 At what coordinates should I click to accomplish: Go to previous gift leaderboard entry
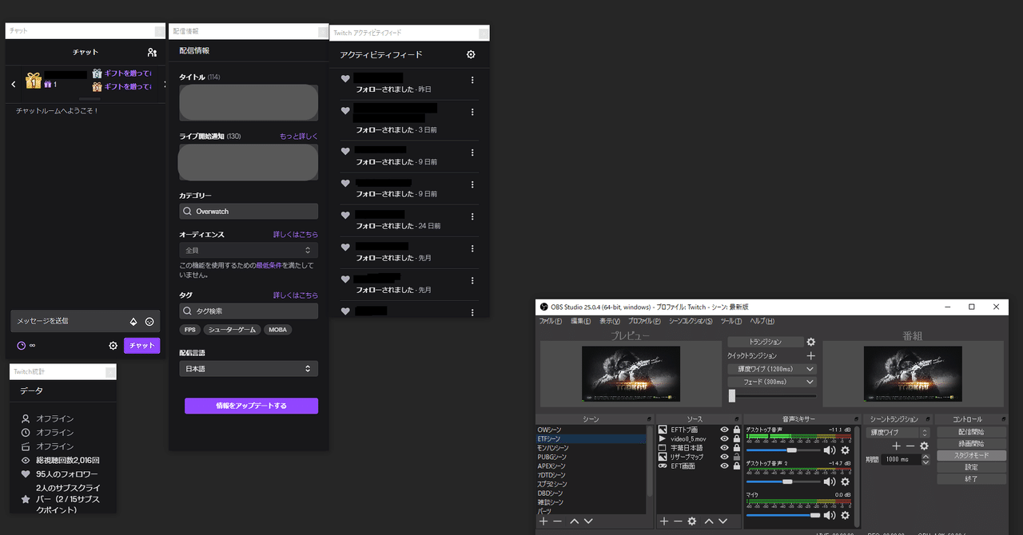(14, 84)
